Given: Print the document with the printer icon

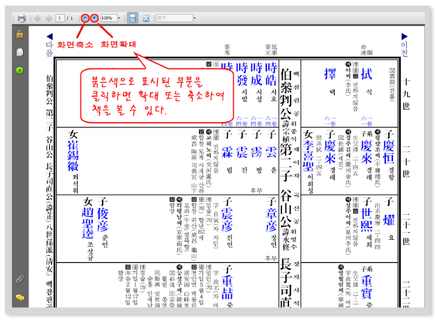Looking at the screenshot, I should click(x=21, y=18).
